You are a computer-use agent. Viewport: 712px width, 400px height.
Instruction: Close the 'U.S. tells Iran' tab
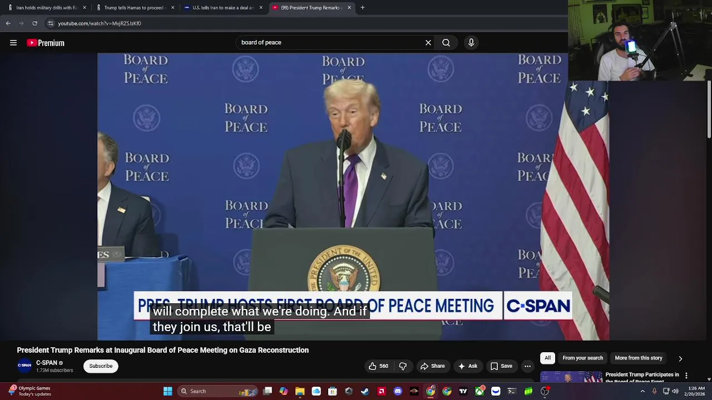(x=261, y=8)
